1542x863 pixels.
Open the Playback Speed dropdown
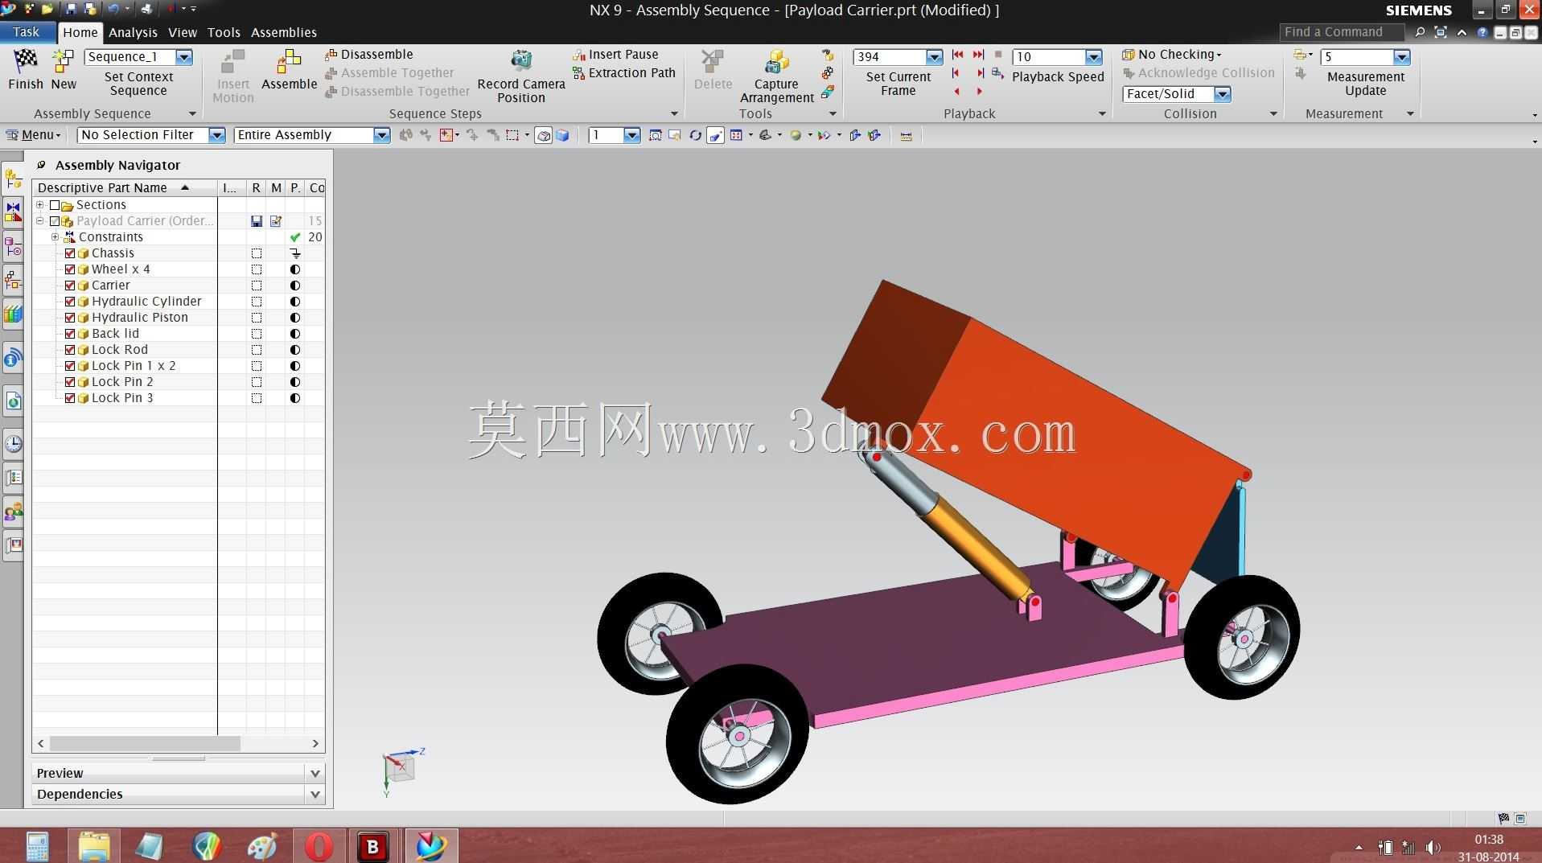tap(1093, 56)
